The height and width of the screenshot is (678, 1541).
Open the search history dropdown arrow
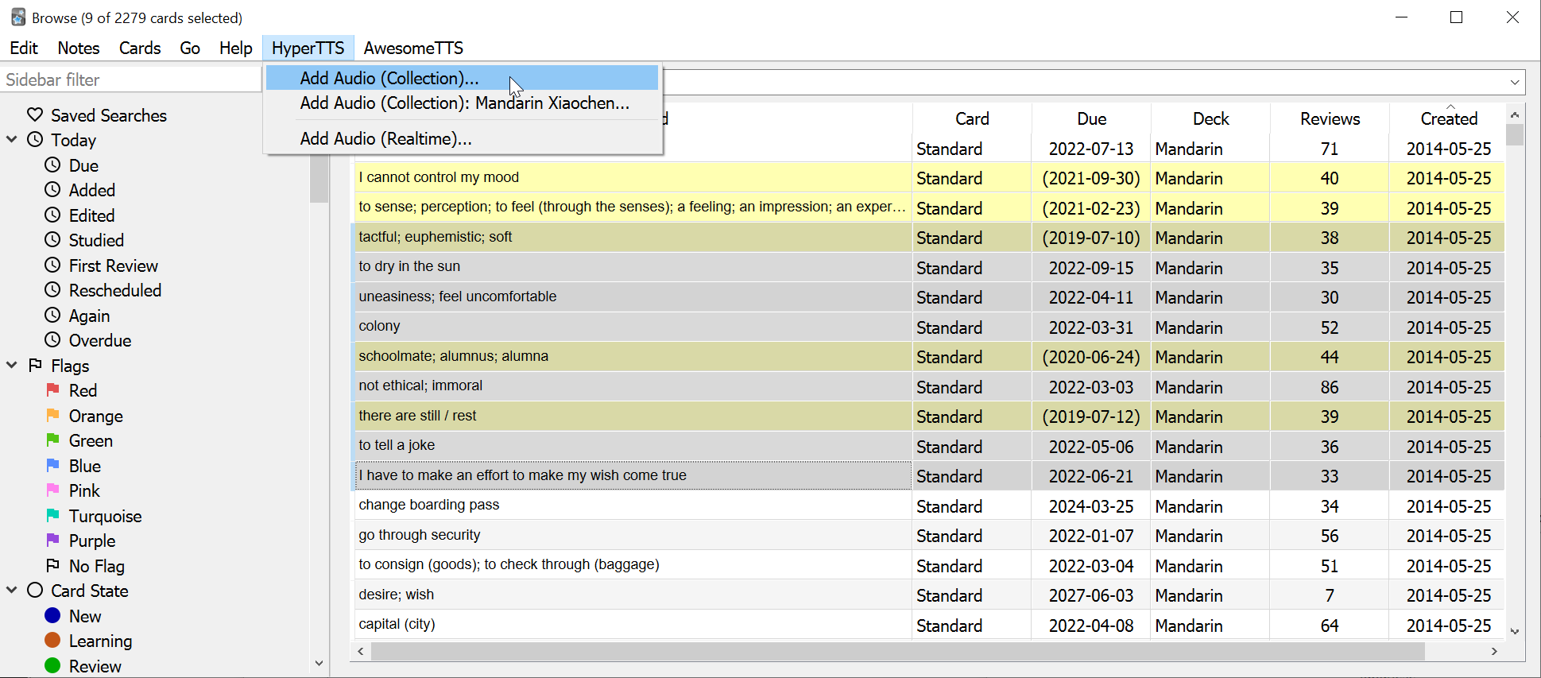pos(1515,82)
